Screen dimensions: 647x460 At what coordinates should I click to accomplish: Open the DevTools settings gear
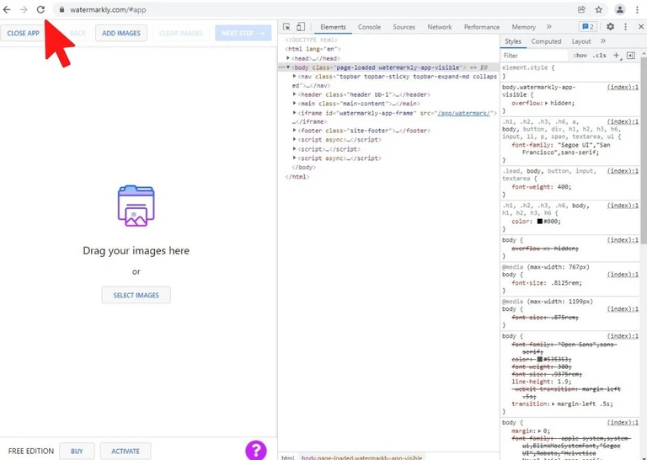click(x=610, y=27)
